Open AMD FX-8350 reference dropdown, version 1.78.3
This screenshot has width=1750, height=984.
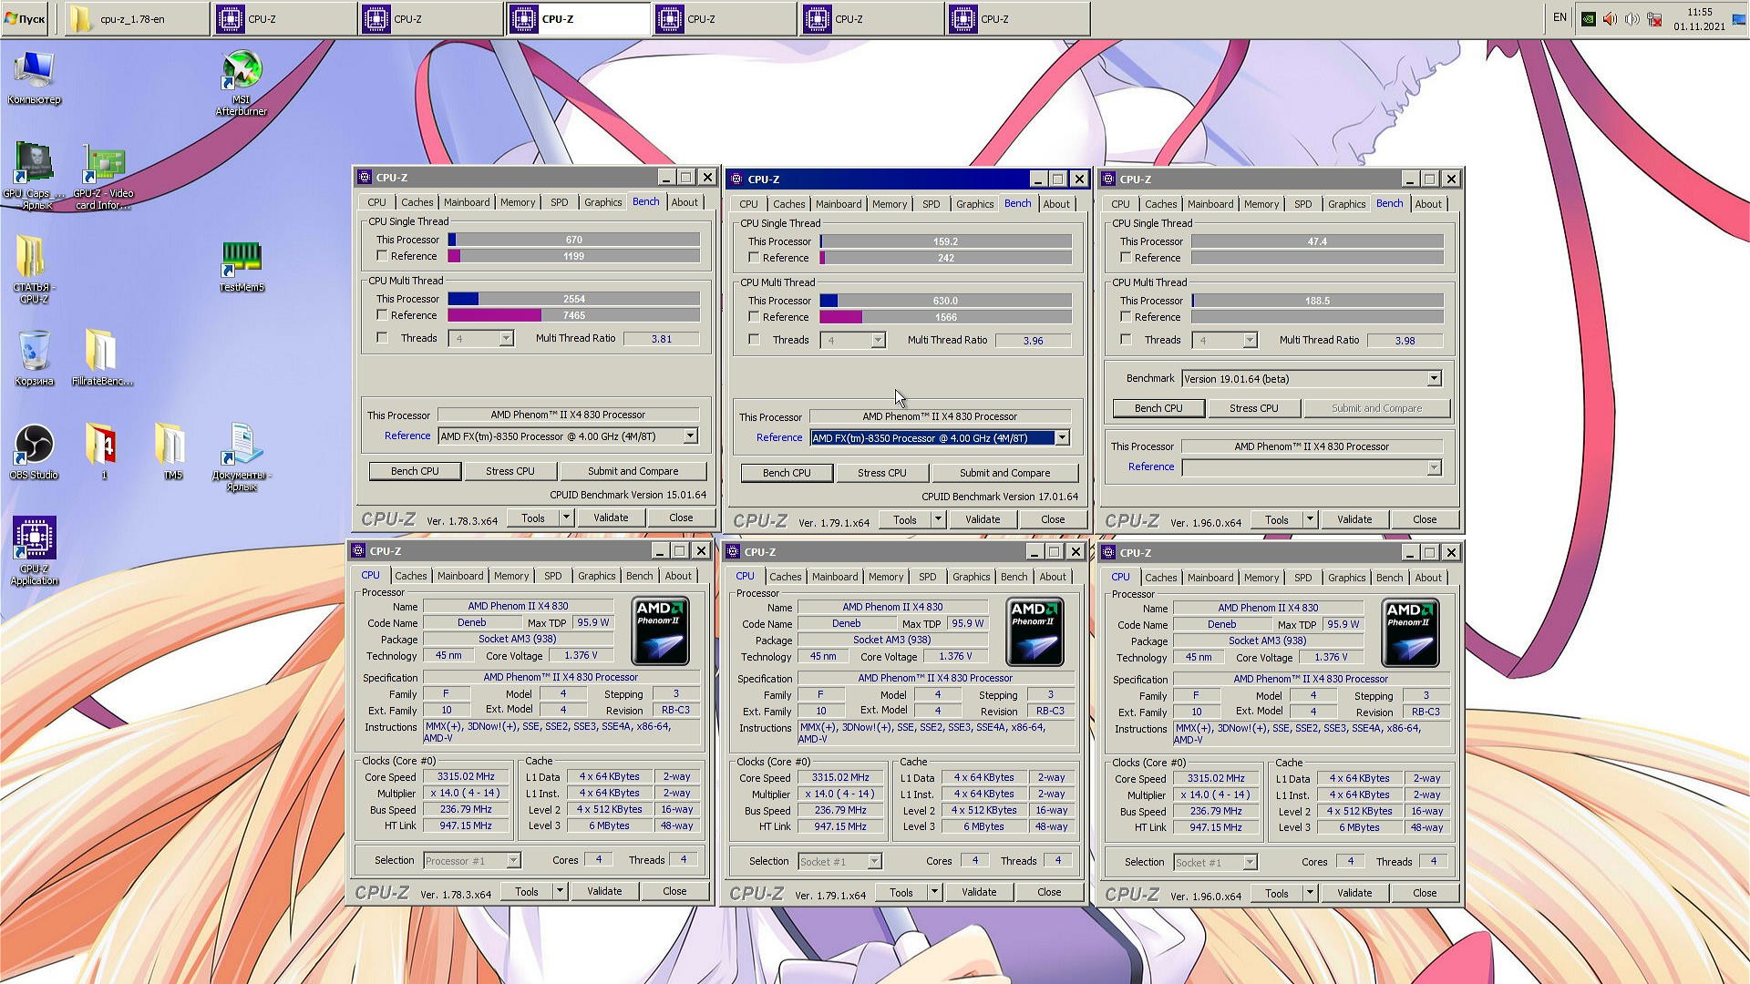(x=690, y=436)
